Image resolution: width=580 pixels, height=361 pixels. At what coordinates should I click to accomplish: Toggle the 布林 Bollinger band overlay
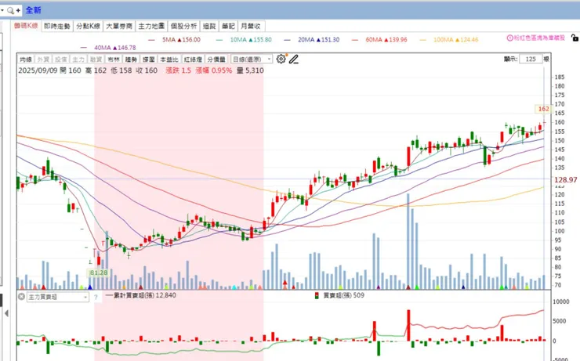click(x=114, y=59)
